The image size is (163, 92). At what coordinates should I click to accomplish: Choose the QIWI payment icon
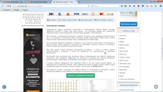[x=93, y=14]
